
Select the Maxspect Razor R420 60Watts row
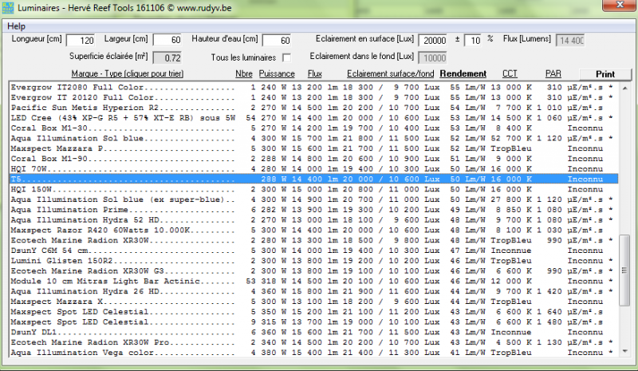(313, 230)
